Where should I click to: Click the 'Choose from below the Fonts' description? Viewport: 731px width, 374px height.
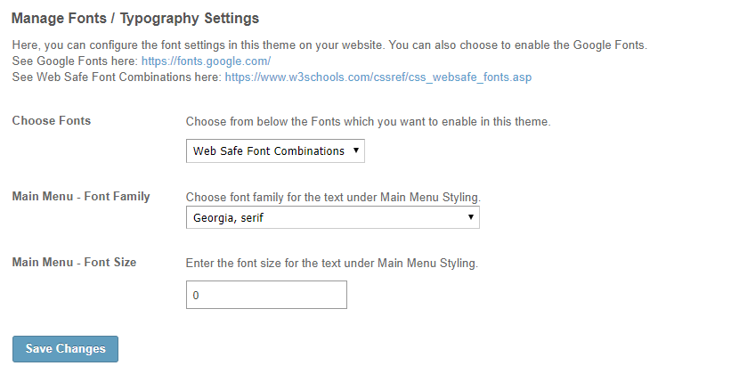369,122
